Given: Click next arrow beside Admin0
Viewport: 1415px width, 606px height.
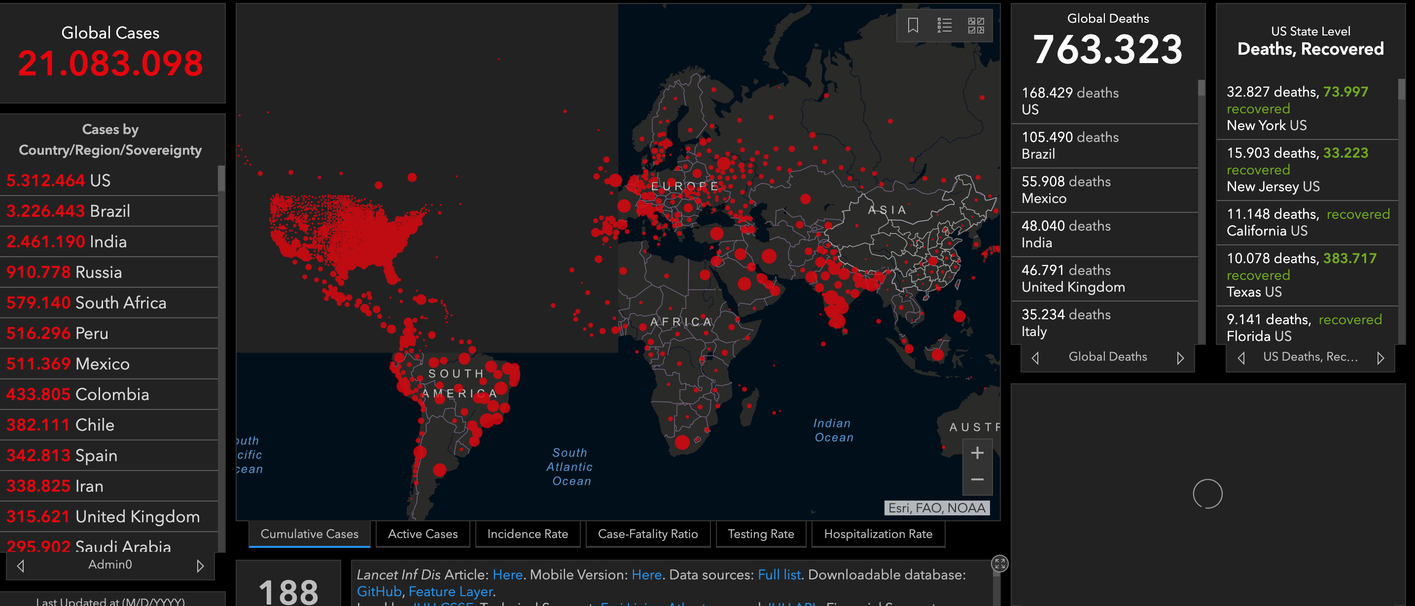Looking at the screenshot, I should 200,566.
